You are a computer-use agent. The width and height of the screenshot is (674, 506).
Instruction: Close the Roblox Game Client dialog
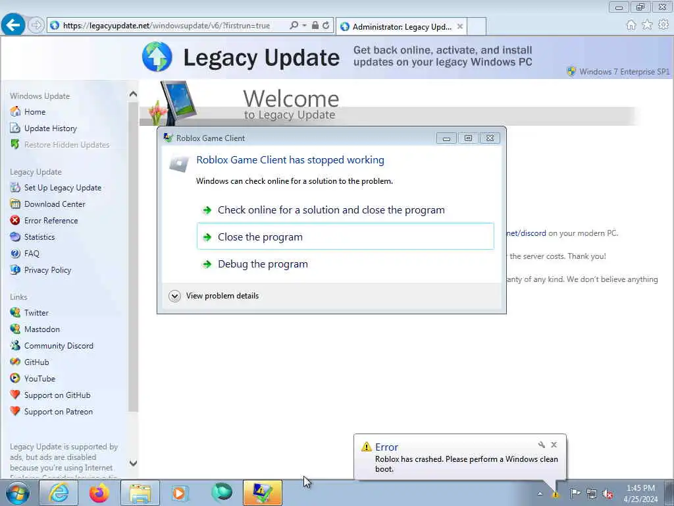coord(490,138)
